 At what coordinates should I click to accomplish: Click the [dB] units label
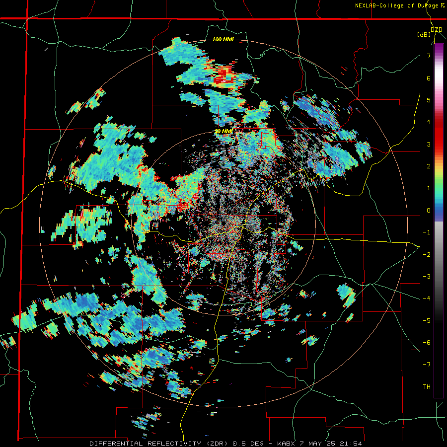pos(424,34)
